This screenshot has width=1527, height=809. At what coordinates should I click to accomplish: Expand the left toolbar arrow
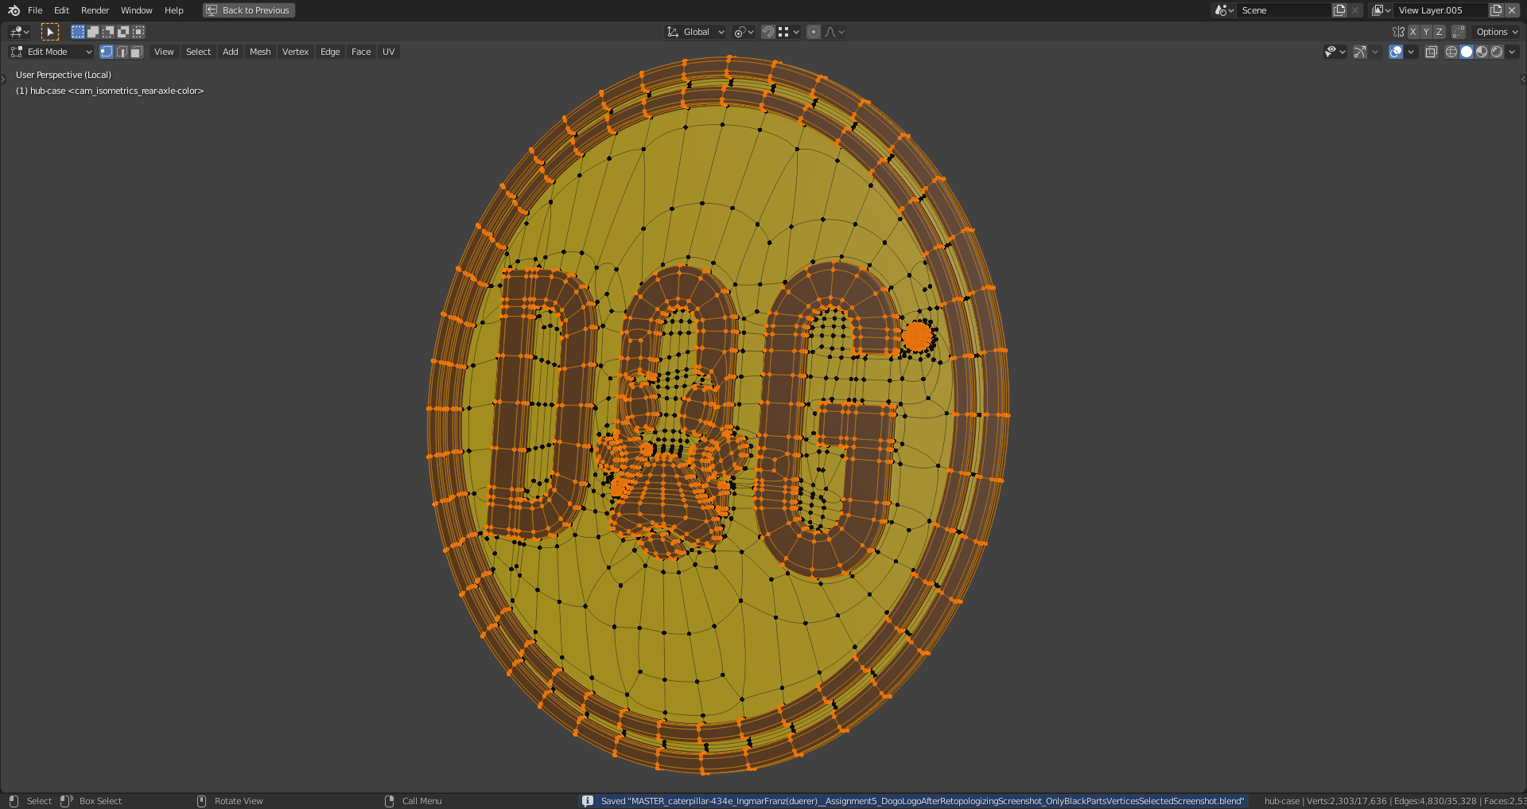click(3, 79)
